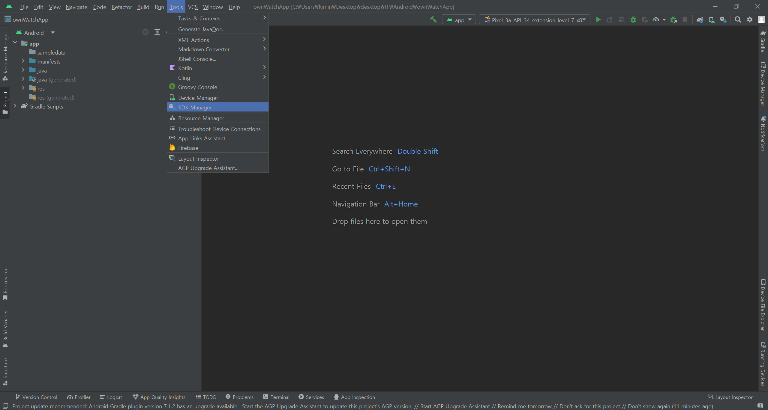768x410 pixels.
Task: Click the status bar notifications icon at bottom right
Action: coord(760,406)
